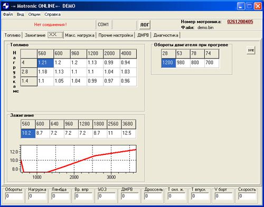Select fuel cell 0.97
Image resolution: width=264 pixels, height=207 pixels.
click(111, 81)
